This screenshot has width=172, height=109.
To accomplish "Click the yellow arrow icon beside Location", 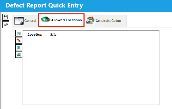I will [x=19, y=33].
